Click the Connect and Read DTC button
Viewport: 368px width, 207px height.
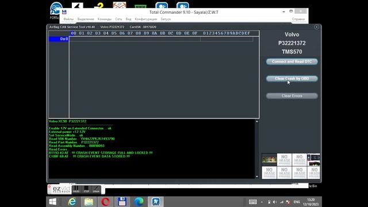[x=292, y=62]
